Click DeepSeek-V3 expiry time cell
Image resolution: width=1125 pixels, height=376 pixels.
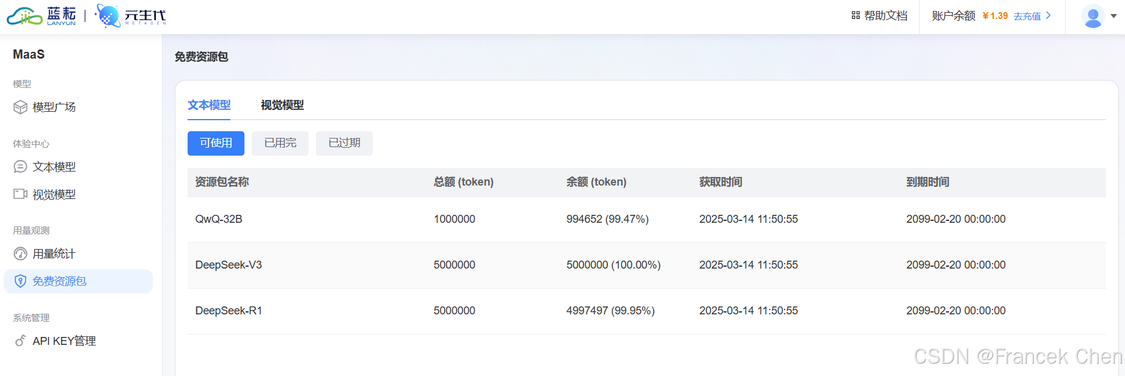956,265
